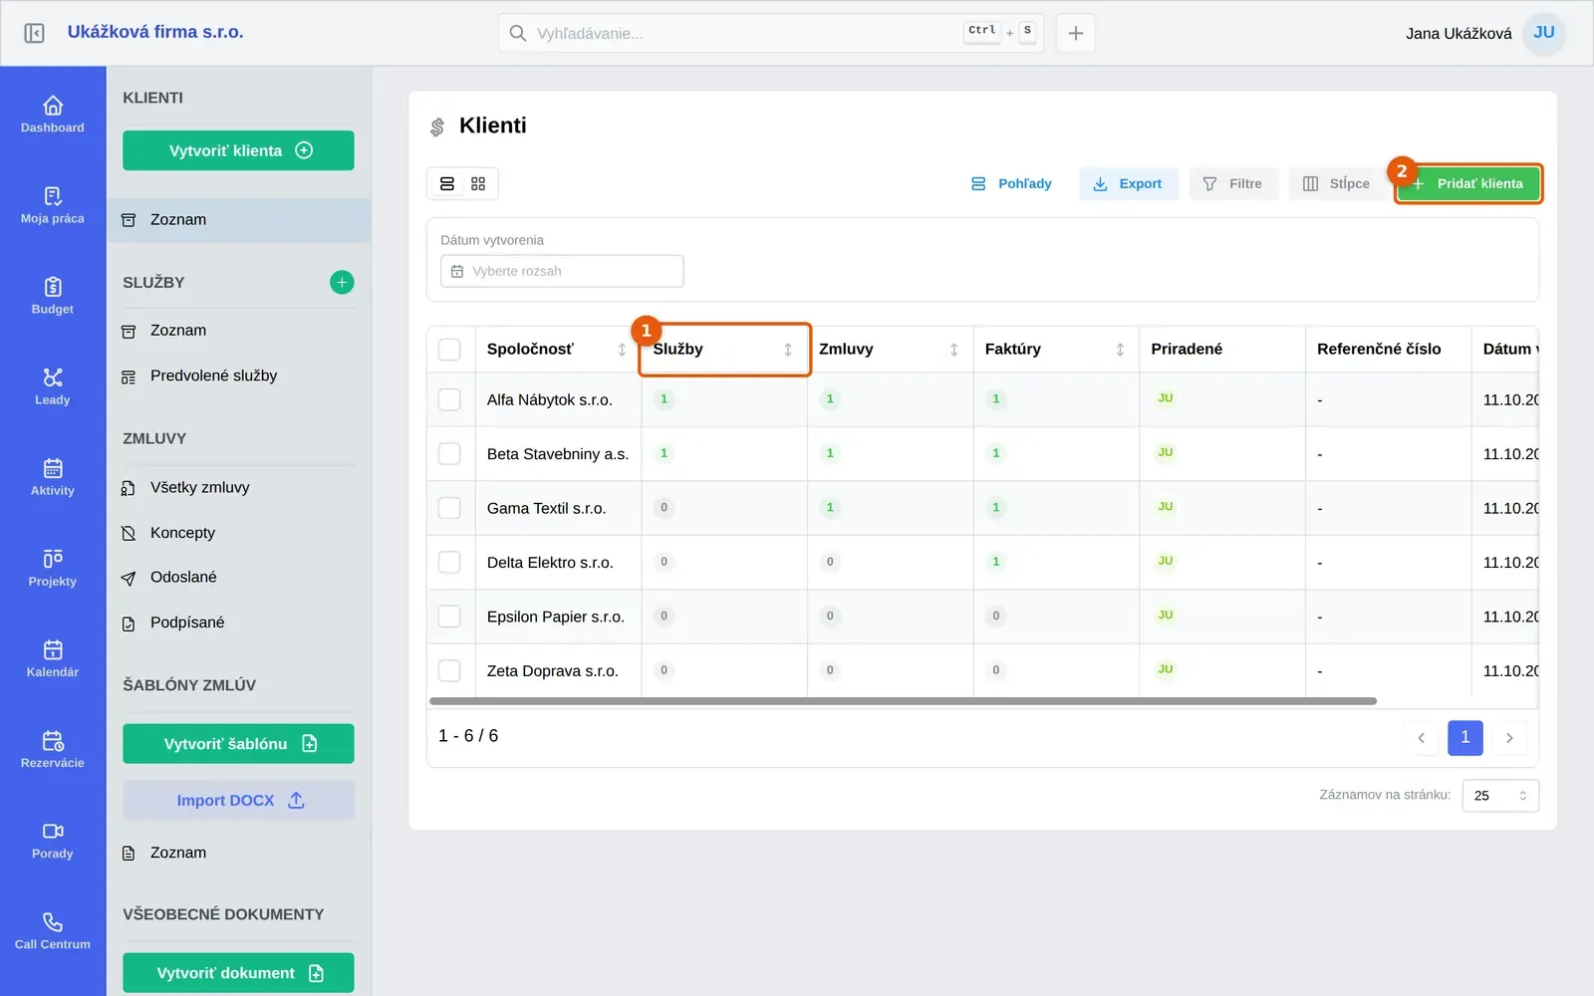
Task: Add a new service with green plus
Action: click(342, 282)
